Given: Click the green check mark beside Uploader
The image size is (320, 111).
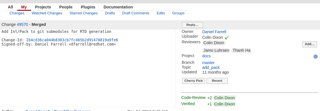Looking at the screenshot, I should 227,37.
